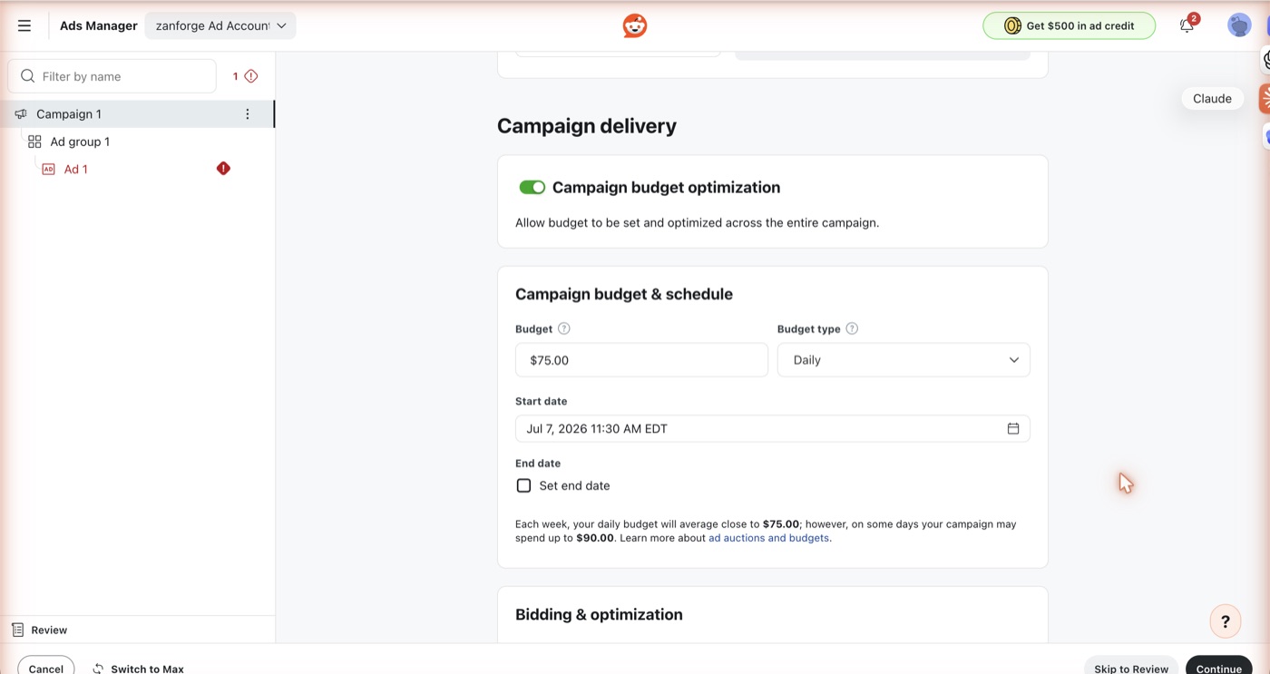Click the Claude tooltip label
Screen dimensions: 1270x674
[1212, 98]
